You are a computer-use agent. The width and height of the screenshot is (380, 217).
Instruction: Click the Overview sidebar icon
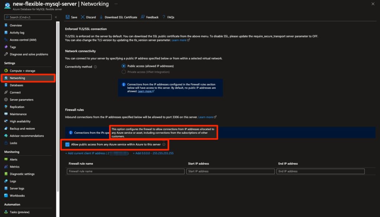point(6,25)
